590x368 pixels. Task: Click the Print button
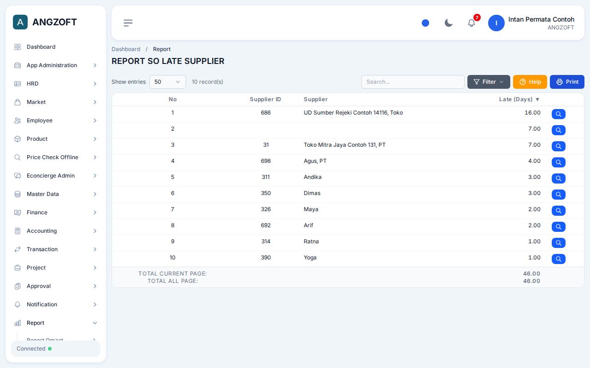point(567,82)
